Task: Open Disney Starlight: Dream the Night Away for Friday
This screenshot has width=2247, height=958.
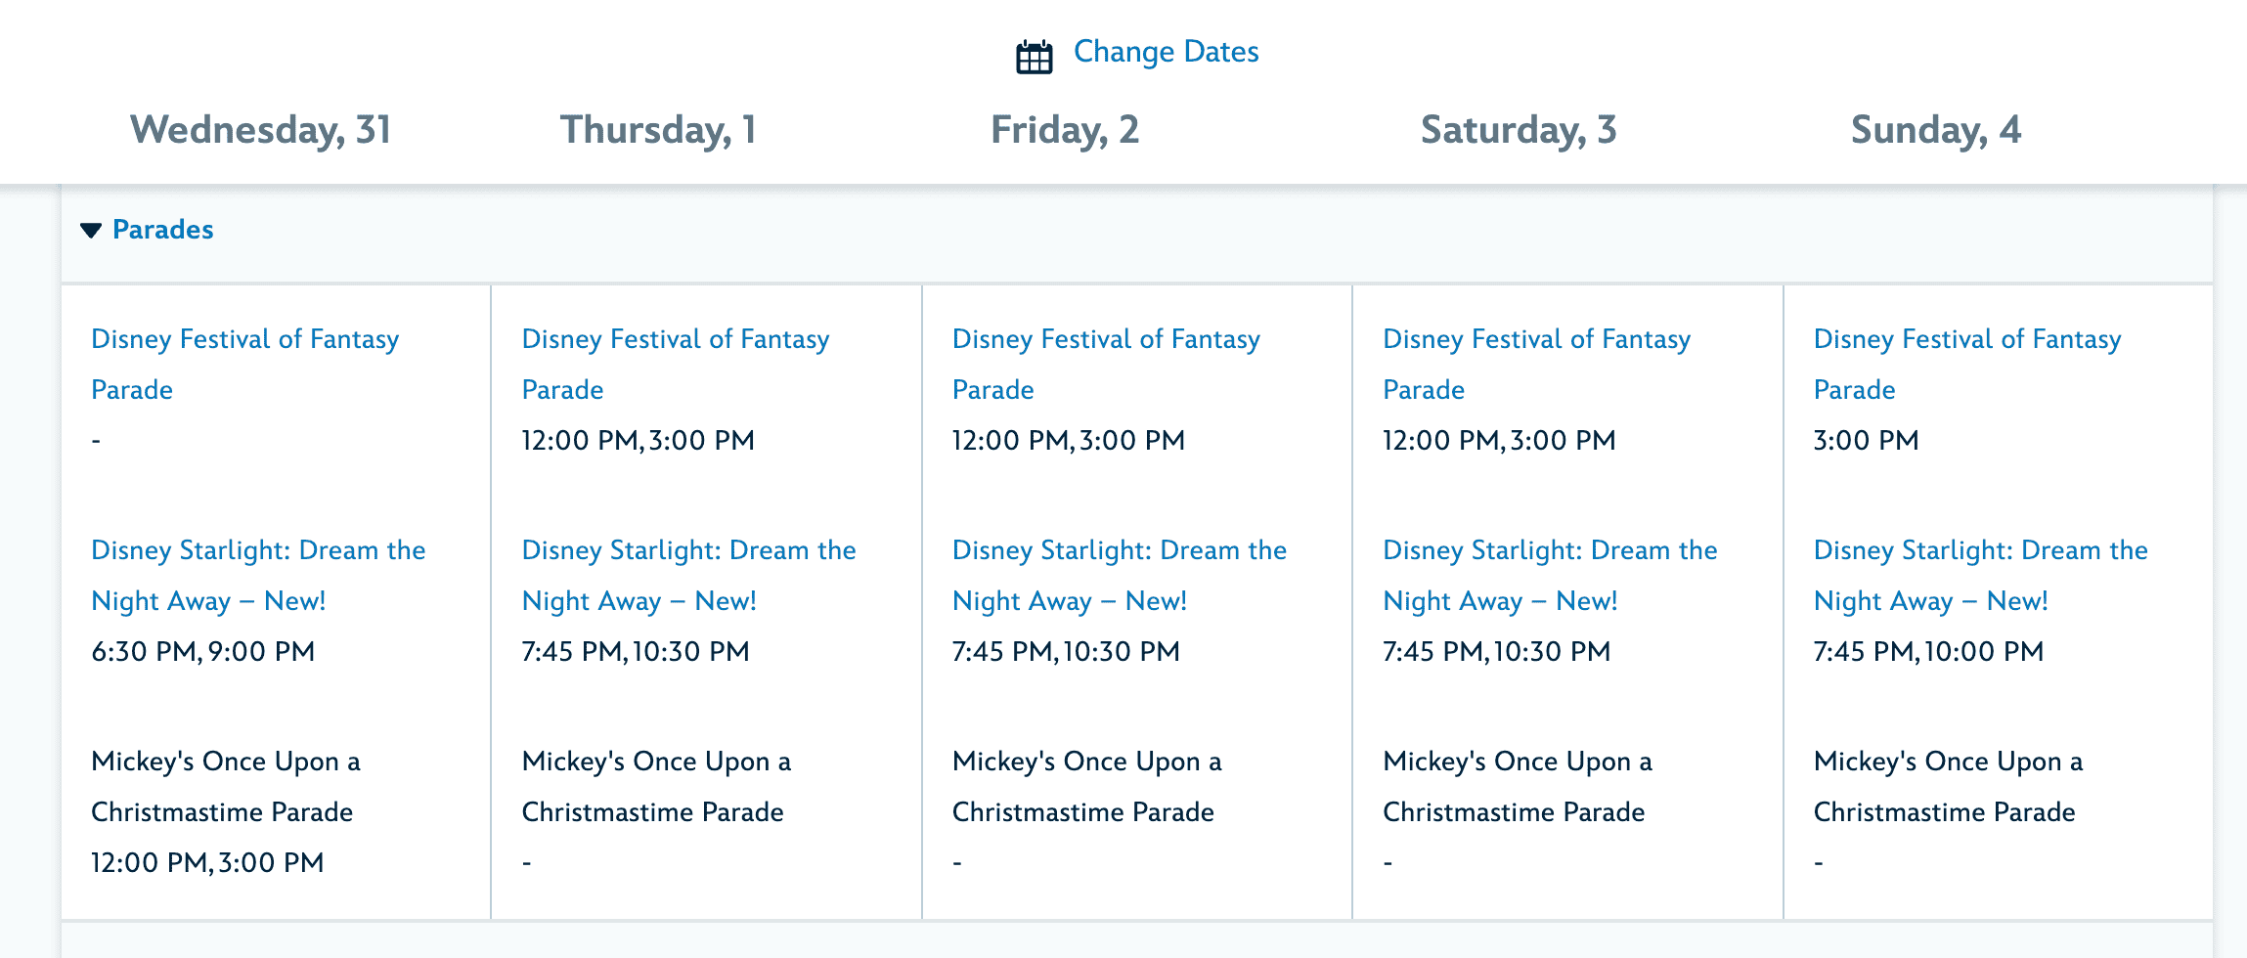Action: tap(1119, 575)
